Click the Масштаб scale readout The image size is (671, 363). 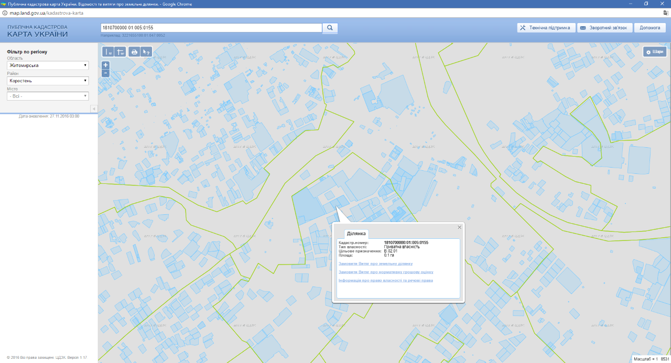coord(651,359)
